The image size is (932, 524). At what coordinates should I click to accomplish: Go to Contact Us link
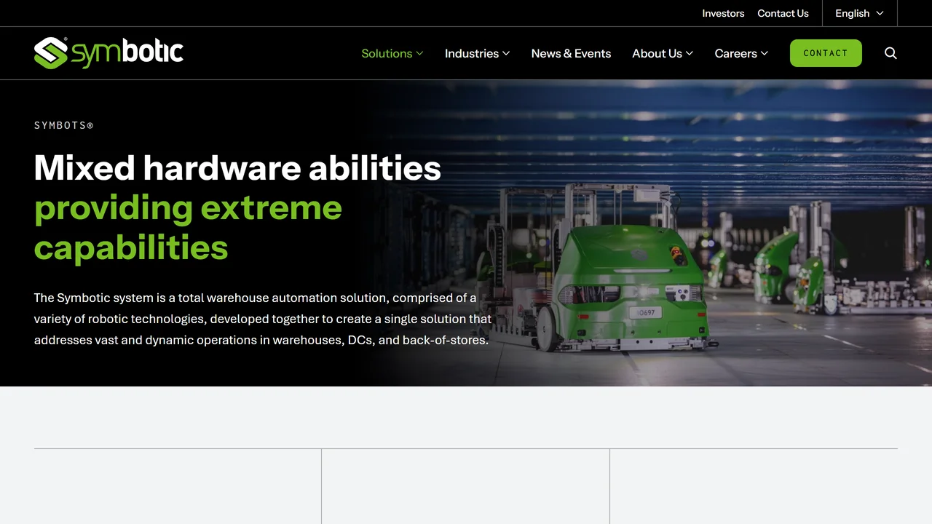(x=783, y=13)
